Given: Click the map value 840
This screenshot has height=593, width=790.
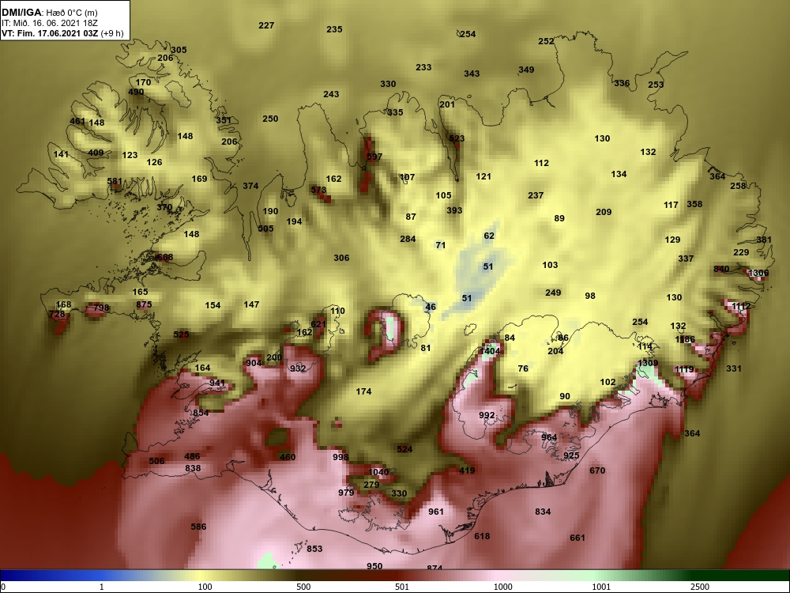Looking at the screenshot, I should 721,269.
